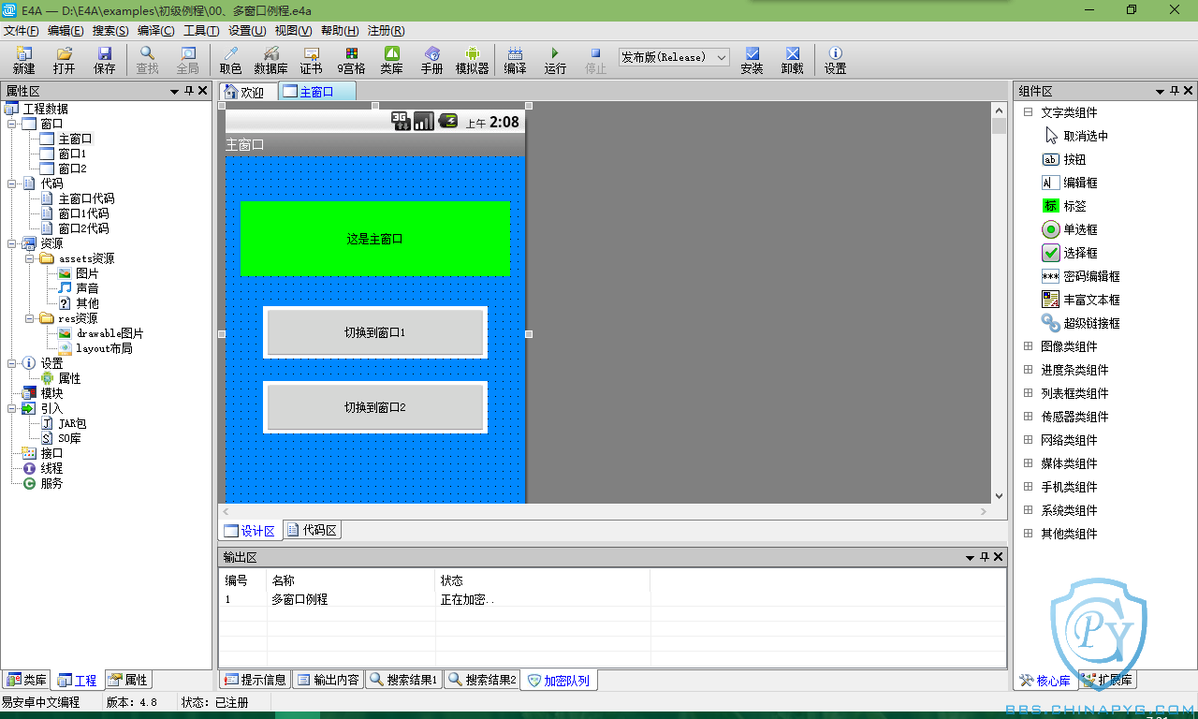
Task: Click the 新建 (New) toolbar icon
Action: pyautogui.click(x=23, y=61)
